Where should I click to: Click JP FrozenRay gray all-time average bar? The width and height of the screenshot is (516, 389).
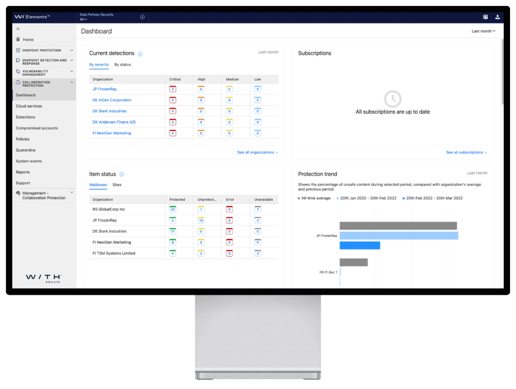398,226
